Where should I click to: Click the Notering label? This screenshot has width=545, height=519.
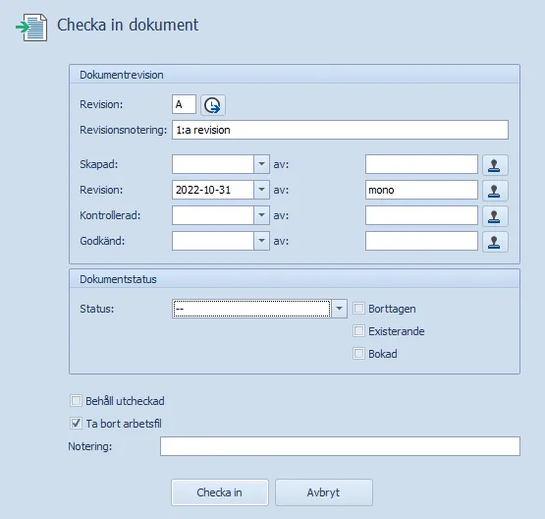90,446
